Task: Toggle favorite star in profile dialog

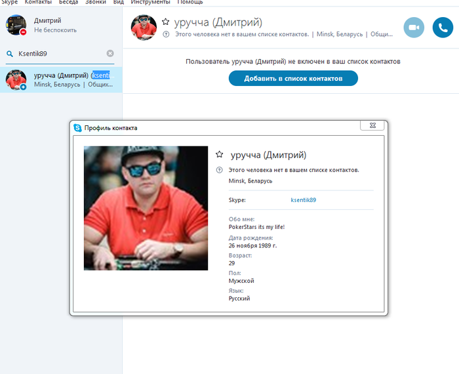Action: point(220,154)
